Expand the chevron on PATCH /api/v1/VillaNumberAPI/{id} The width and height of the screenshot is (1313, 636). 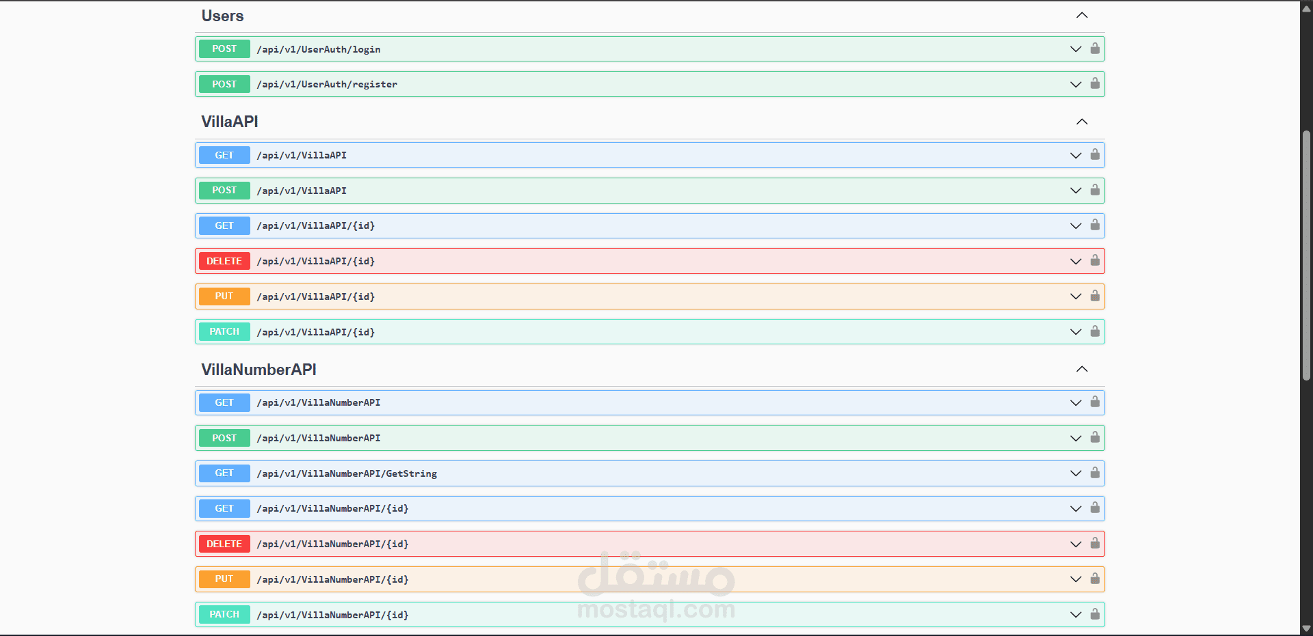click(1076, 615)
